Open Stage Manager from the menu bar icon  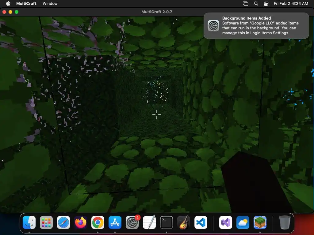245,4
